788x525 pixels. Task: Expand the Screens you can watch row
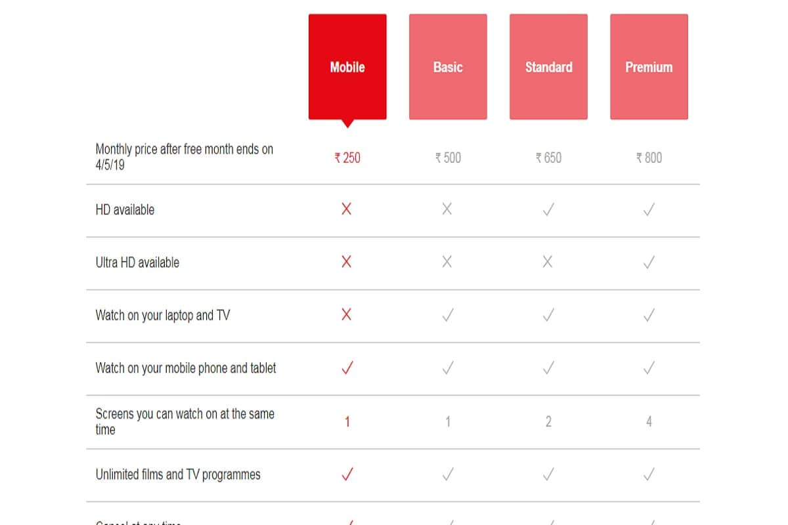click(x=184, y=421)
